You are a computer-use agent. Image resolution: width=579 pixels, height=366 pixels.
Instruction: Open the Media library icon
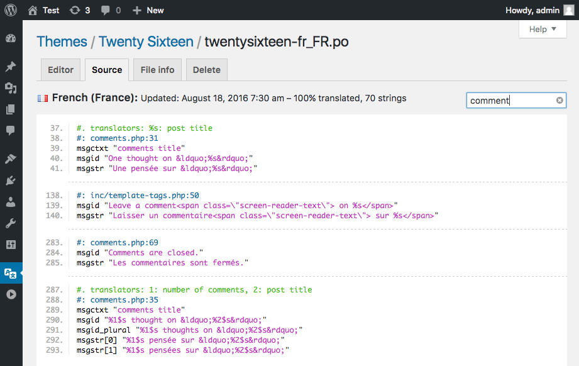tap(10, 88)
